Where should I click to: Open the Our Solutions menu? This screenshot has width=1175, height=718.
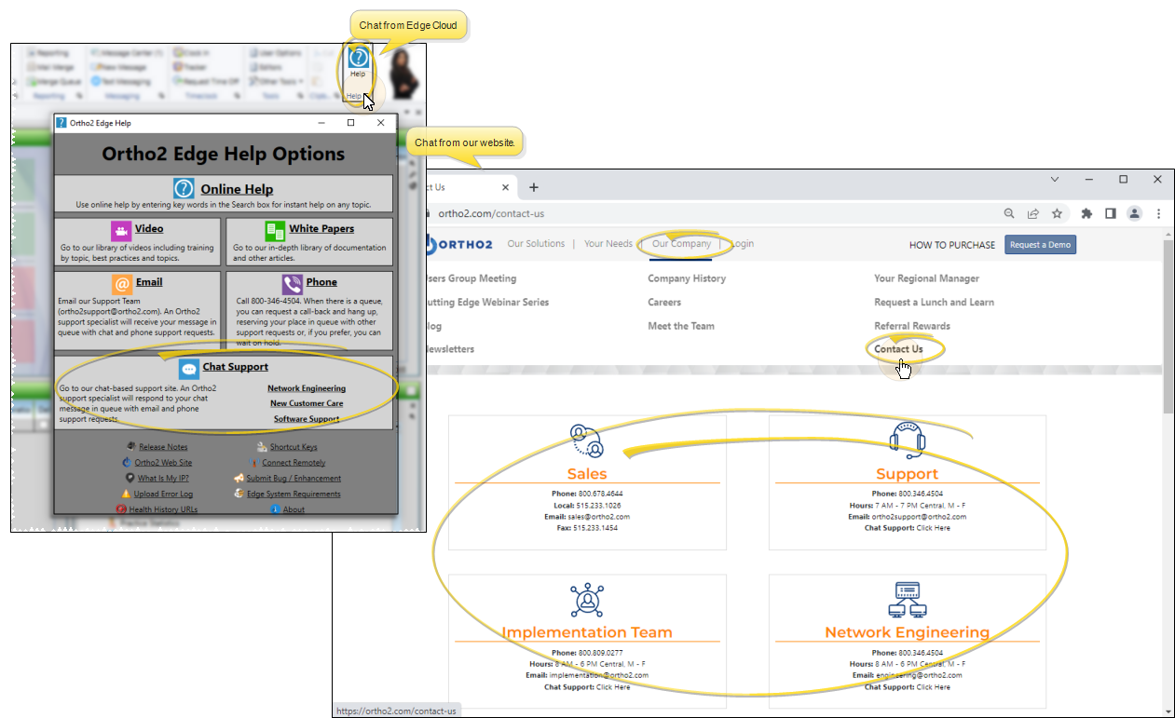coord(536,244)
